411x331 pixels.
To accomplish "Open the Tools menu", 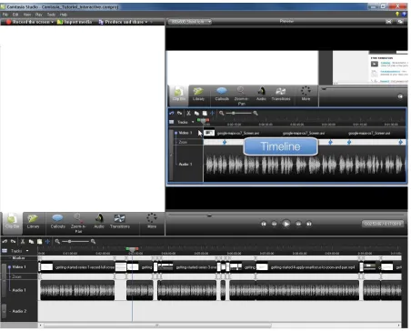I will [51, 15].
